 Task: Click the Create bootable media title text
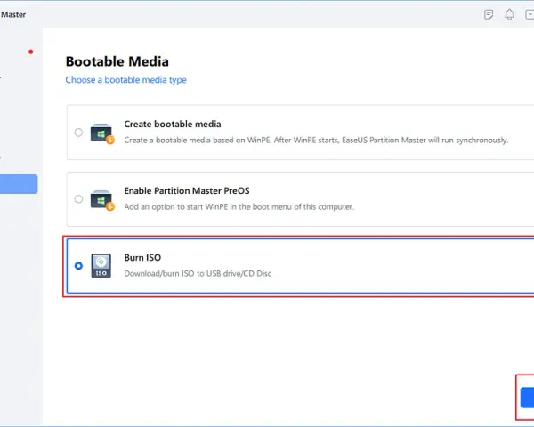pos(173,124)
